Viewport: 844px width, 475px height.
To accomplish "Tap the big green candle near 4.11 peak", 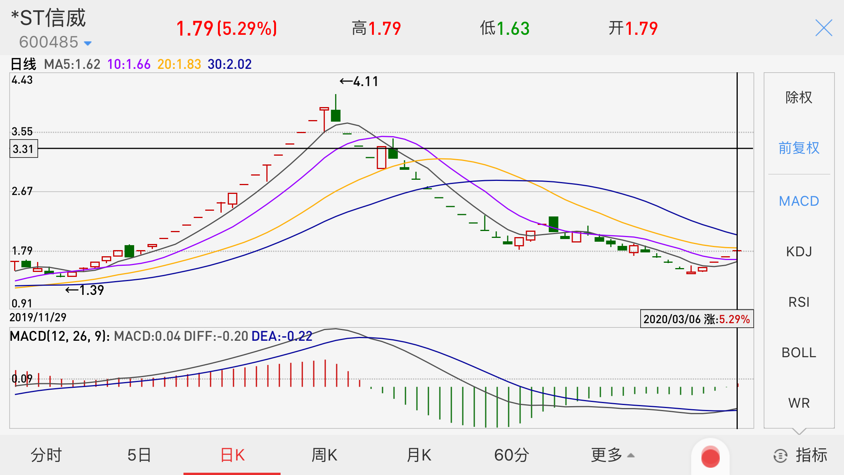I will tap(336, 115).
